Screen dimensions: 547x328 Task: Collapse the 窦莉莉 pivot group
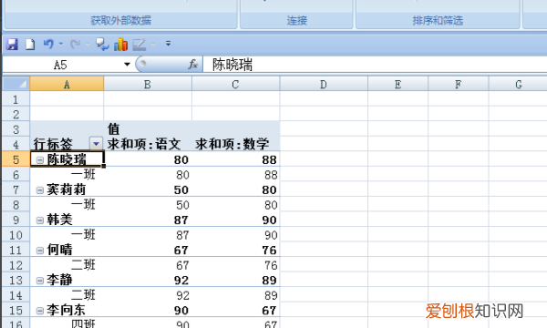(40, 190)
